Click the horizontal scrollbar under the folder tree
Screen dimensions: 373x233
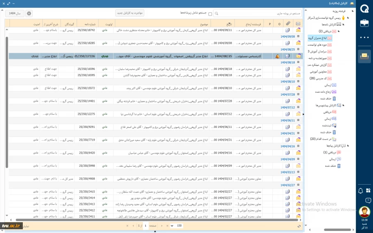click(x=337, y=230)
